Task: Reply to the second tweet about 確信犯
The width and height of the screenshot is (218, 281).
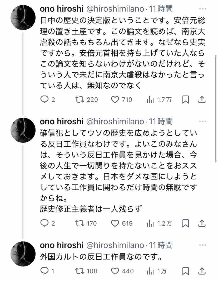Action: tap(44, 223)
